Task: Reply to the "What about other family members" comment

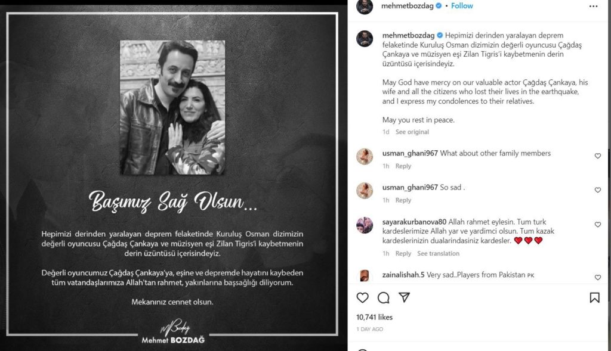Action: click(403, 166)
